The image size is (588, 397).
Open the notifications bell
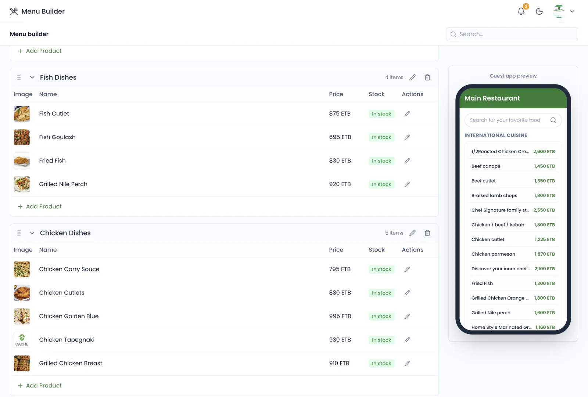tap(521, 11)
